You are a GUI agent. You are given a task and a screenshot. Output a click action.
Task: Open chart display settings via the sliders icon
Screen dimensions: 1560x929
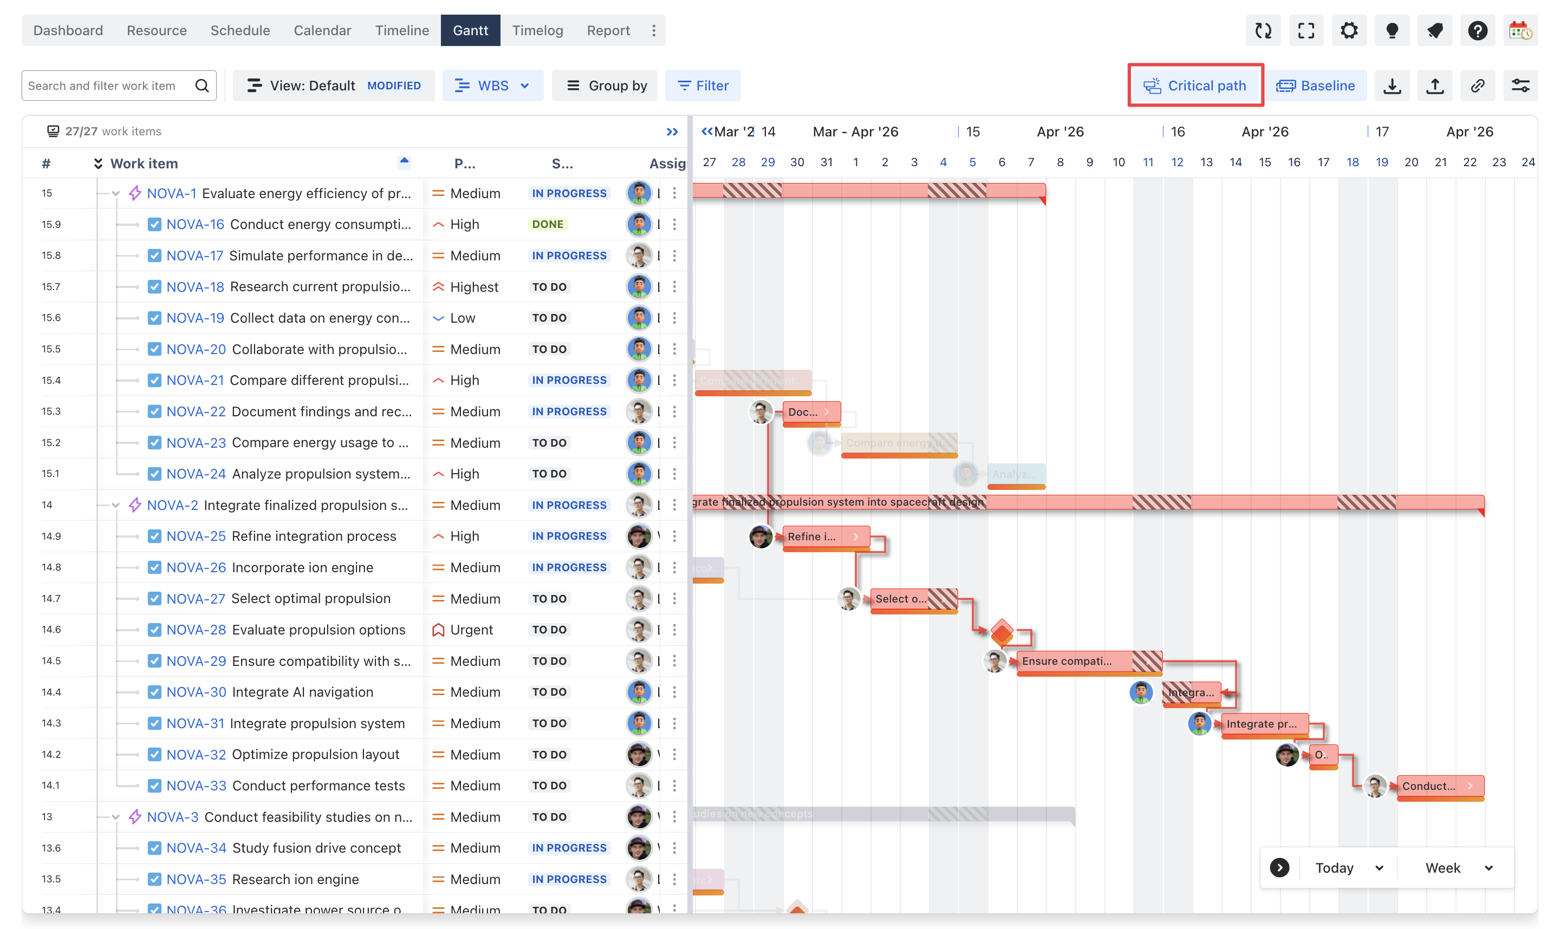pyautogui.click(x=1522, y=86)
